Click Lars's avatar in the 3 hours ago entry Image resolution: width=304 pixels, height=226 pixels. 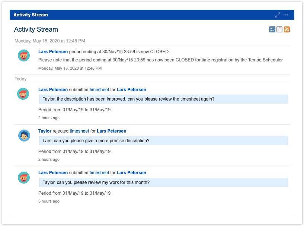click(24, 177)
